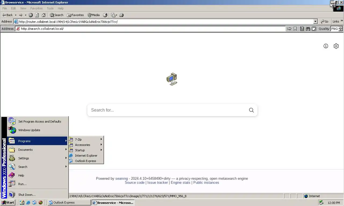Open the Tools menu

(x=50, y=8)
